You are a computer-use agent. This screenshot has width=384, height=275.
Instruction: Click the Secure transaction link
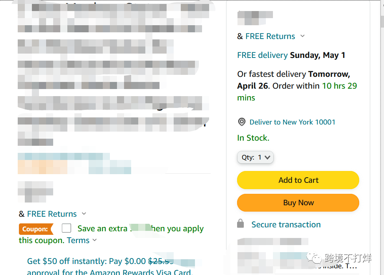286,225
